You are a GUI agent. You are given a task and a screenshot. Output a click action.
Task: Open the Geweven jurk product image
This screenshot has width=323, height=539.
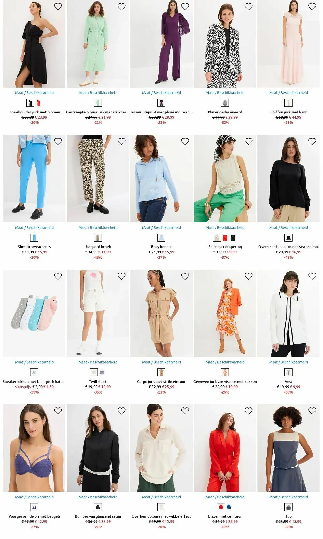[225, 313]
